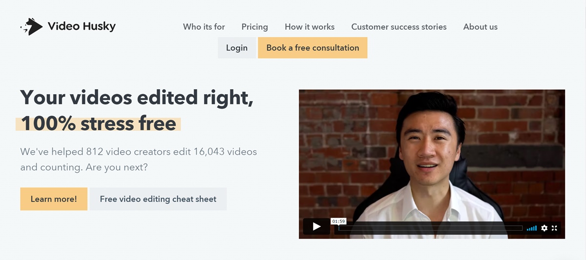Open the video settings gear

(x=544, y=228)
